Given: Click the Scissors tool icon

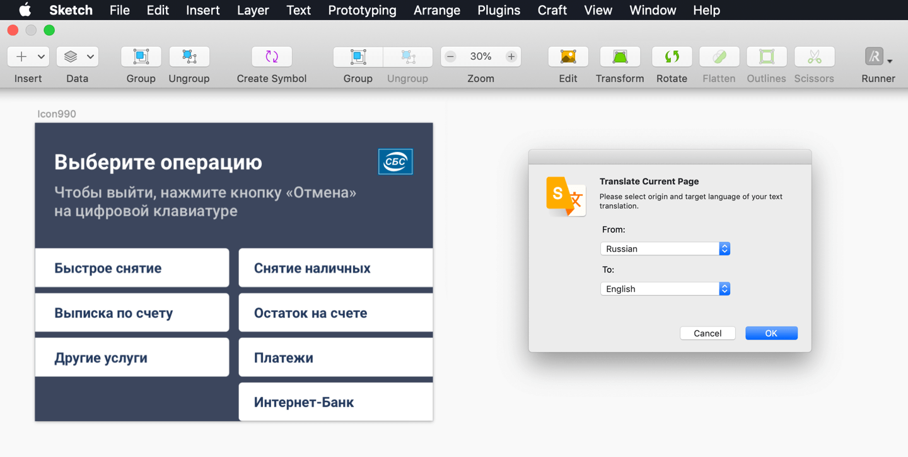Looking at the screenshot, I should coord(814,57).
